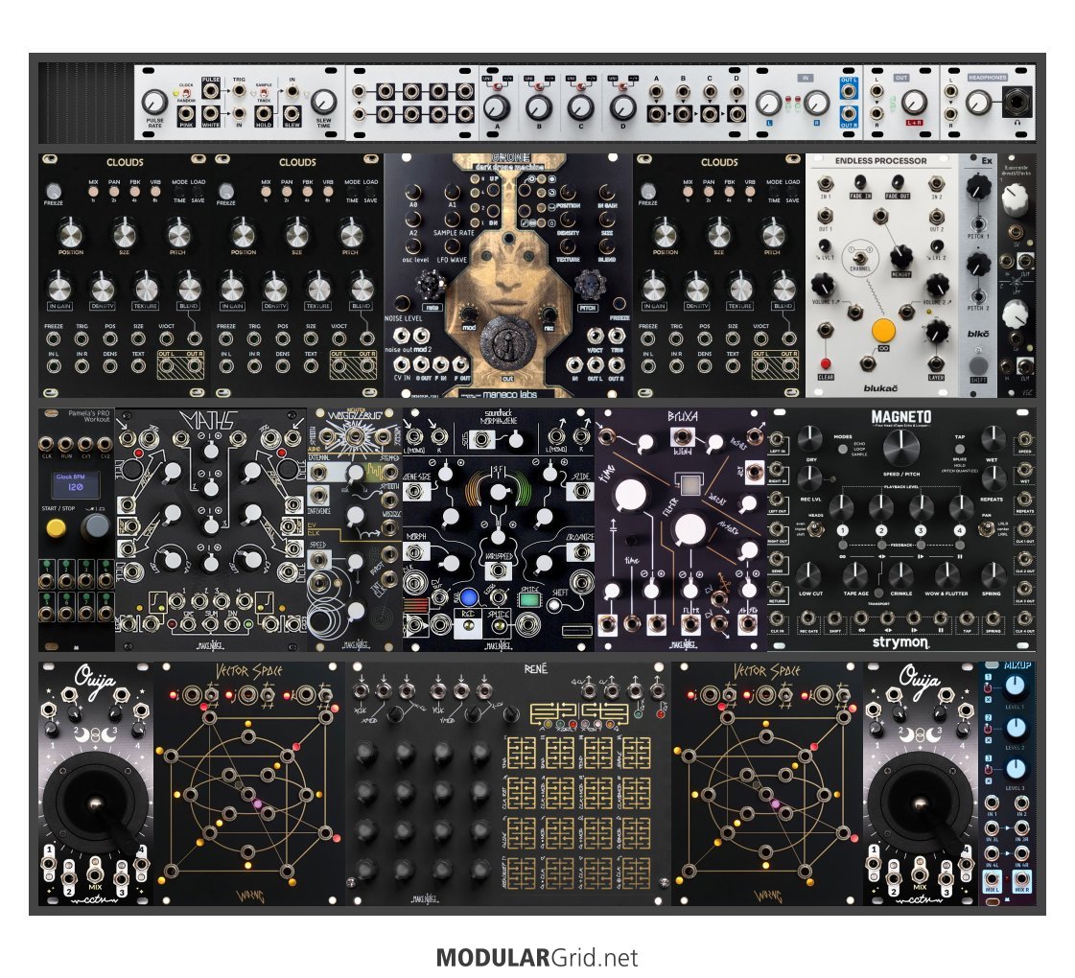The height and width of the screenshot is (978, 1075).
Task: Push the Shift button on blkc Ex module
Action: tap(978, 364)
